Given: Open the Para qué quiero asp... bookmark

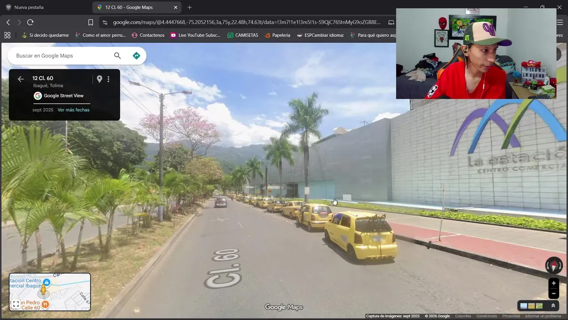Looking at the screenshot, I should [373, 35].
